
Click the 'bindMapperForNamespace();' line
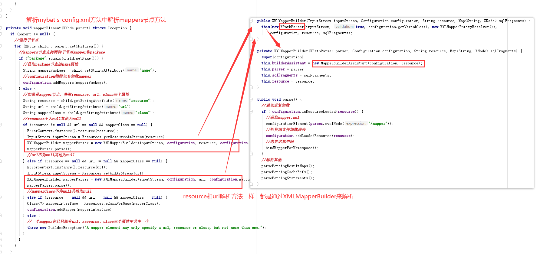coord(292,148)
